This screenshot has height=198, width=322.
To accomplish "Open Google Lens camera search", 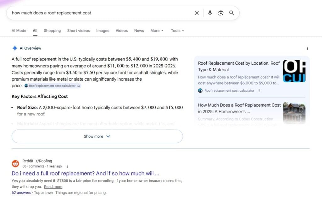I will click(x=221, y=13).
